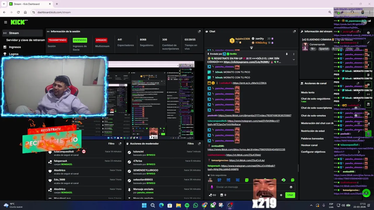Click the channel points icon below chat
The image size is (374, 210).
(x=212, y=195)
